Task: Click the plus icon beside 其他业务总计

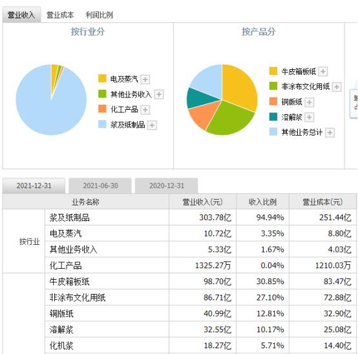Action: pyautogui.click(x=330, y=132)
